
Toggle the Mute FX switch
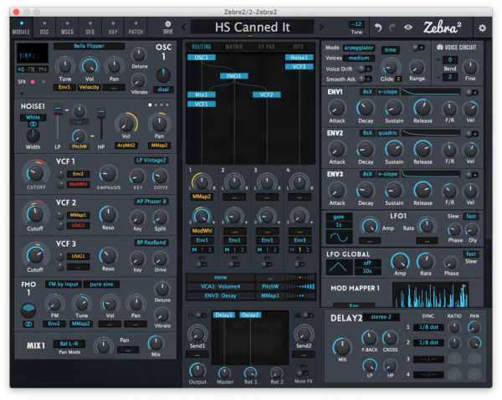(302, 373)
